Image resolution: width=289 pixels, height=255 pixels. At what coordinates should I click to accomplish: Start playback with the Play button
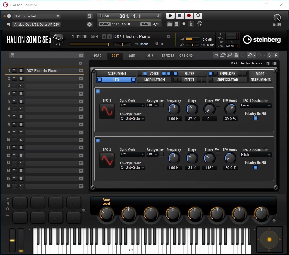point(170,16)
